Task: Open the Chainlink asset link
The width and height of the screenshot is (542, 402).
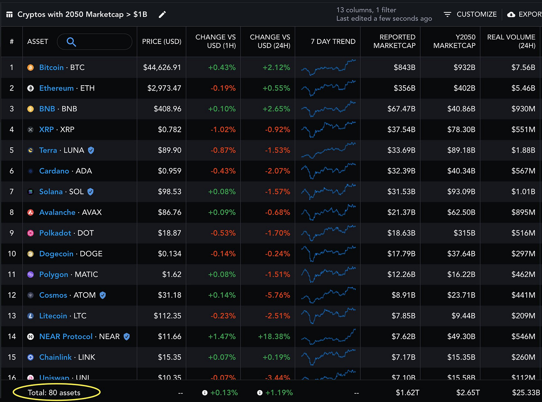Action: point(55,357)
